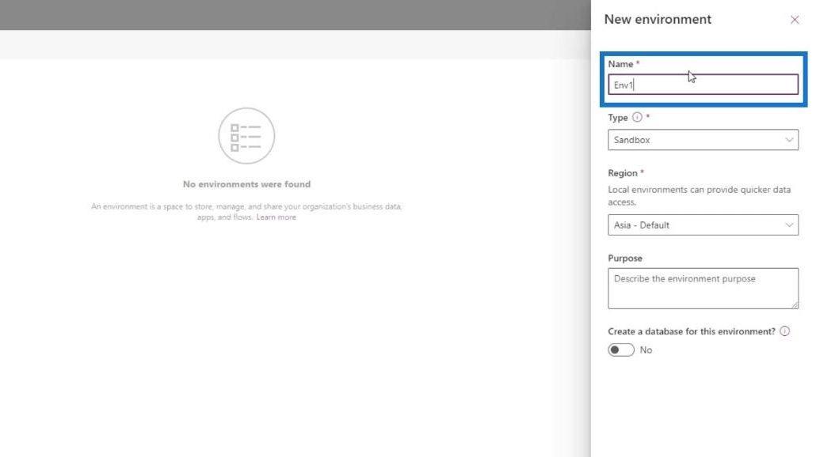Click the info icon next to Type
Screen dimensions: 816x457
pyautogui.click(x=637, y=117)
